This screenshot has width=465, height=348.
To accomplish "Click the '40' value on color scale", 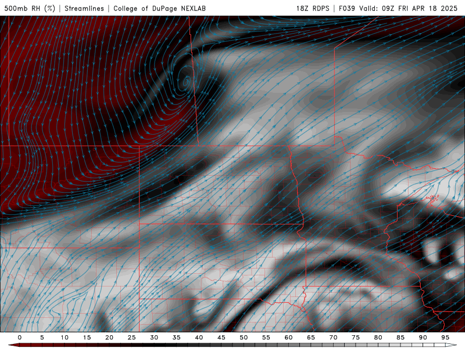I will click(199, 338).
